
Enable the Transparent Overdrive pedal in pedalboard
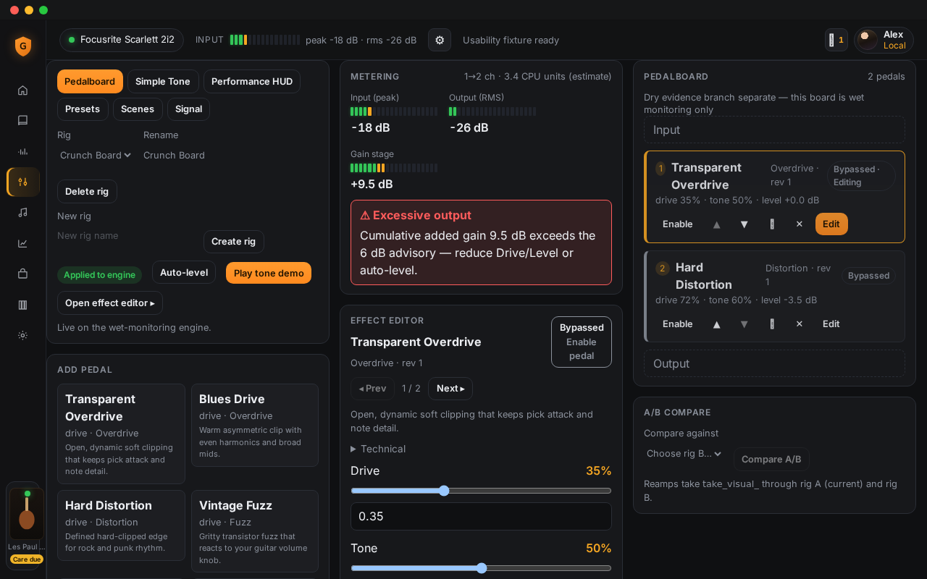click(678, 224)
